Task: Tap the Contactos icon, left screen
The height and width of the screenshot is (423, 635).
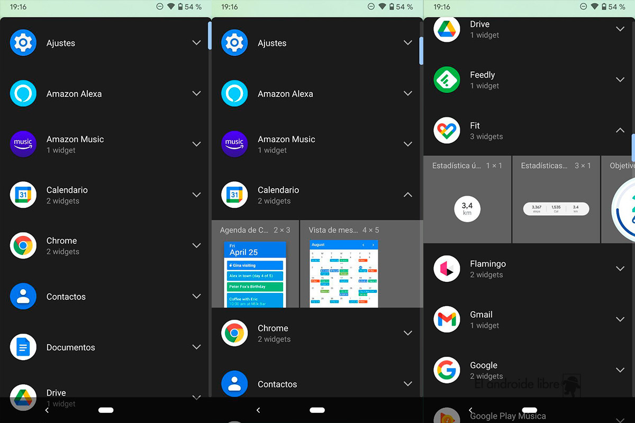Action: point(23,297)
